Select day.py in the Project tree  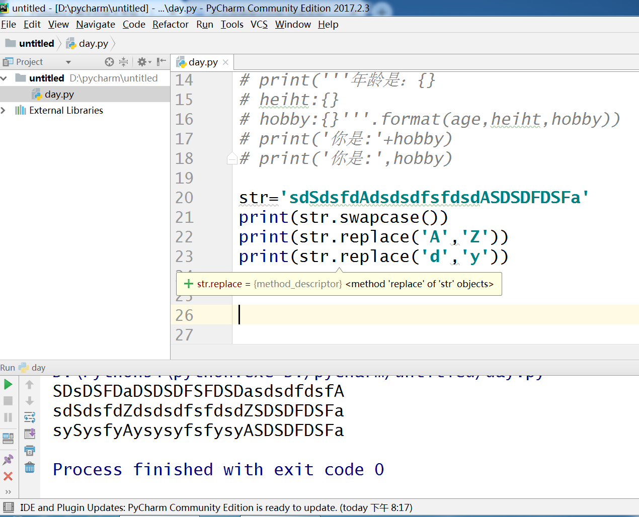click(59, 95)
